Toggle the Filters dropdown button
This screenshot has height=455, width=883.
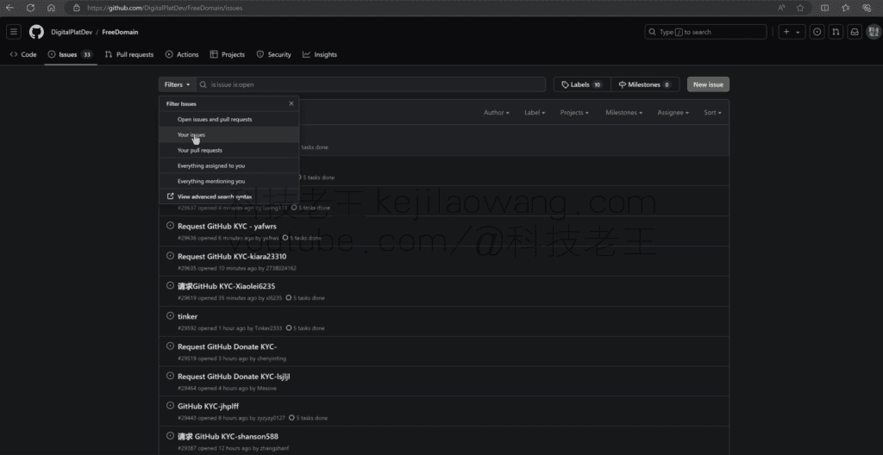point(177,84)
